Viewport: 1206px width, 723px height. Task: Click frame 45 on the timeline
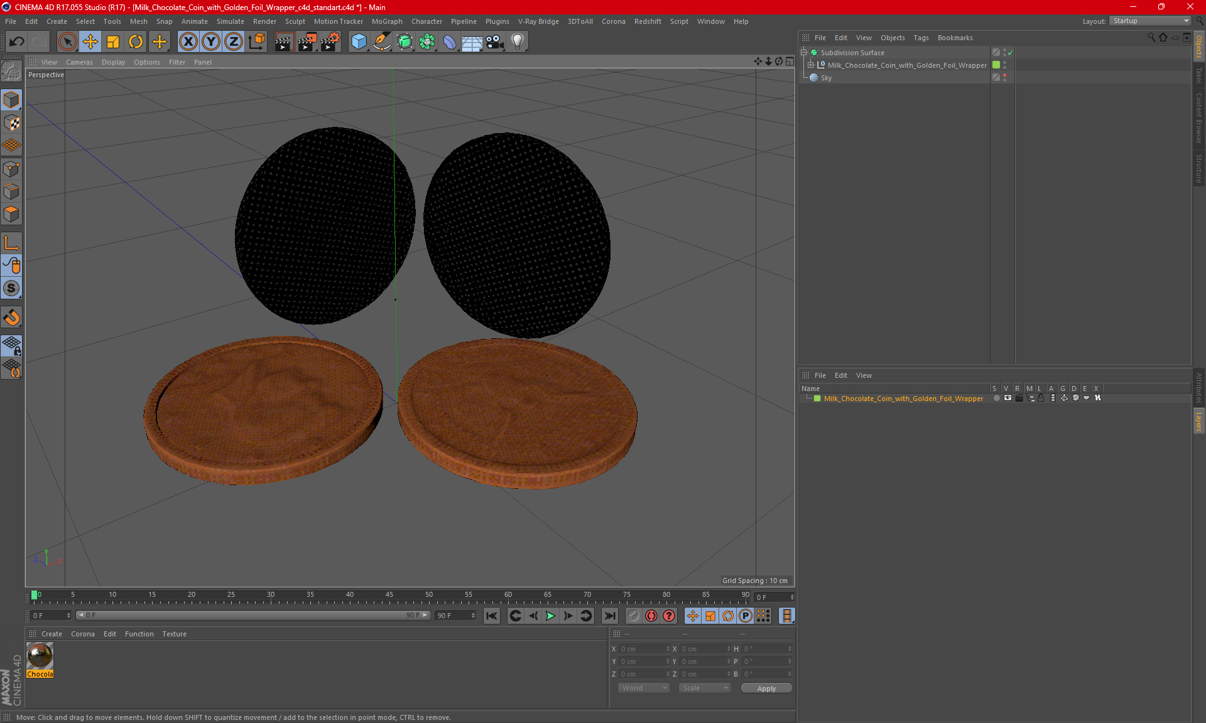coord(389,595)
